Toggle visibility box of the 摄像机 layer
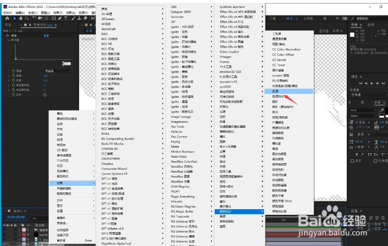 pyautogui.click(x=4, y=230)
